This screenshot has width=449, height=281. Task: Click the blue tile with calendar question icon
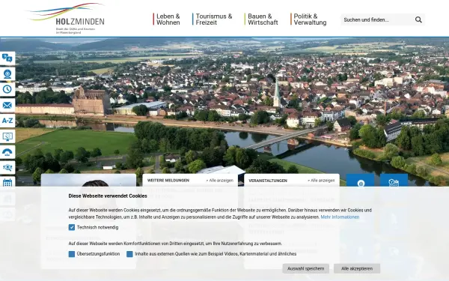(394, 181)
